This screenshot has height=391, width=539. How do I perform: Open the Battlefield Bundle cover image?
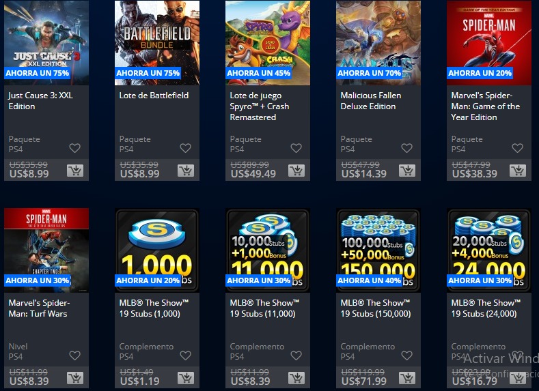point(157,42)
